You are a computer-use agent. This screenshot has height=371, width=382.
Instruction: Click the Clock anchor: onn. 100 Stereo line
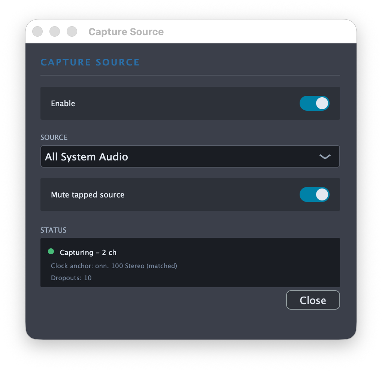114,266
